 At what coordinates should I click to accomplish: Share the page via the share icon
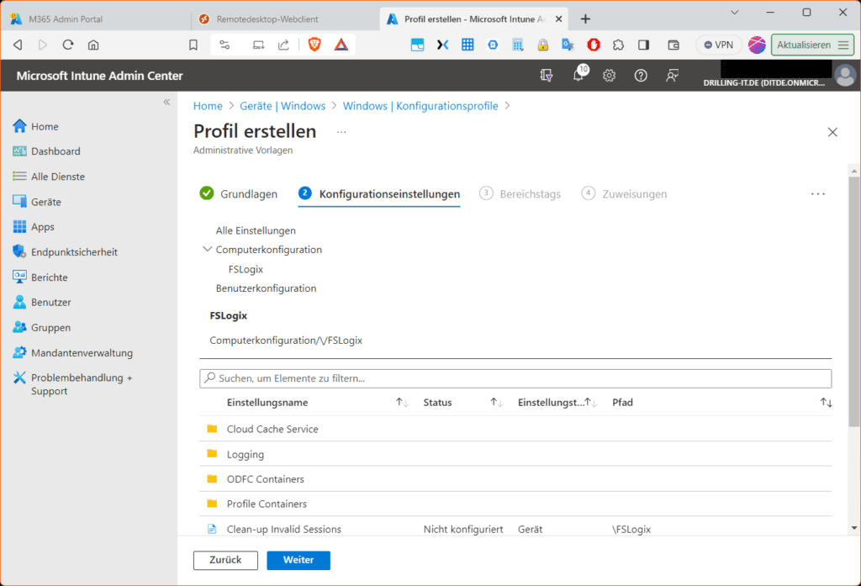[283, 45]
